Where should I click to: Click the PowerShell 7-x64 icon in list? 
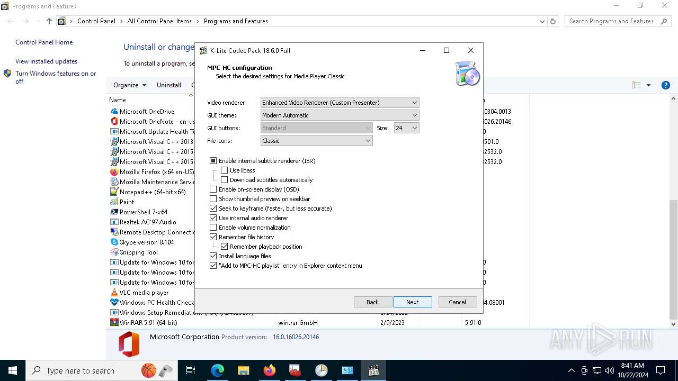click(114, 212)
